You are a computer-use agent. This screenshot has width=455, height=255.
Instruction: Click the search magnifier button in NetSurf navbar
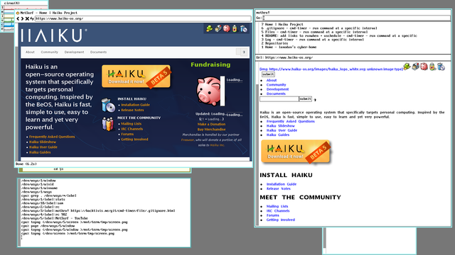pos(244,52)
